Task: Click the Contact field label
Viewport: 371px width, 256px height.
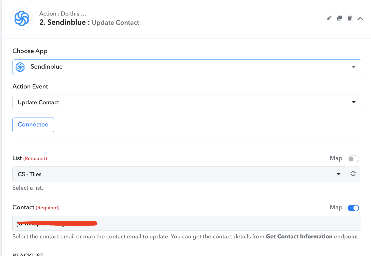Action: pos(23,208)
